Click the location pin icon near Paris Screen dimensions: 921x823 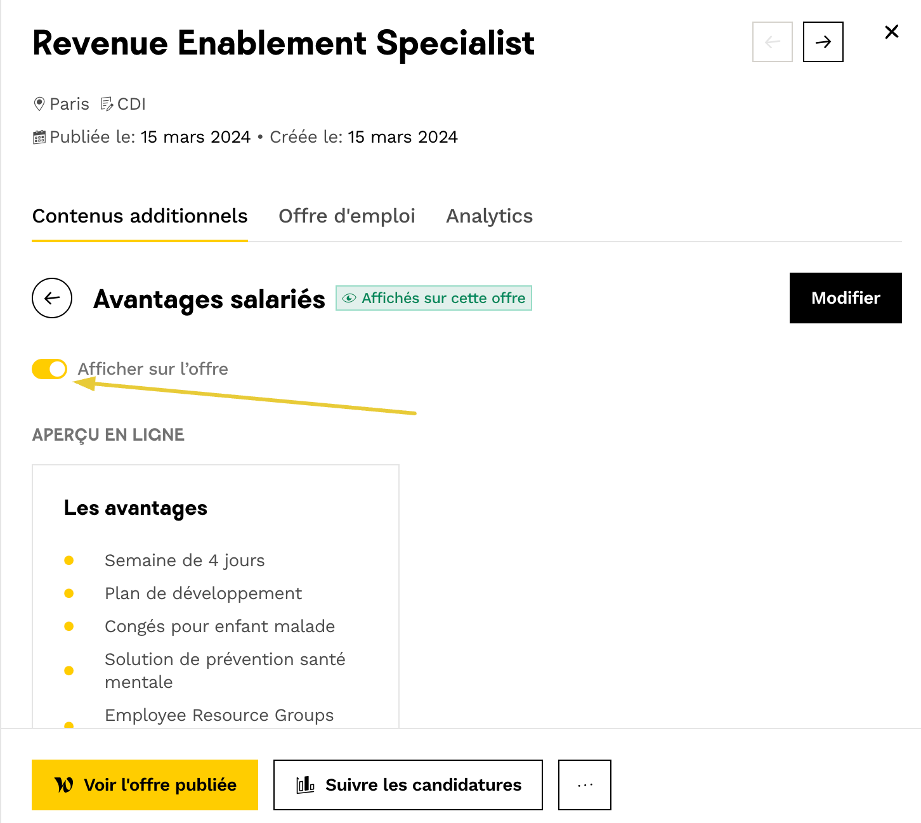click(39, 104)
